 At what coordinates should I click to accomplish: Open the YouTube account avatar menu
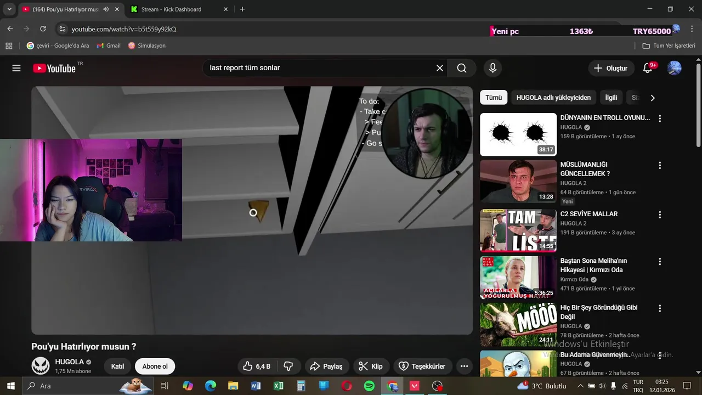(x=674, y=68)
